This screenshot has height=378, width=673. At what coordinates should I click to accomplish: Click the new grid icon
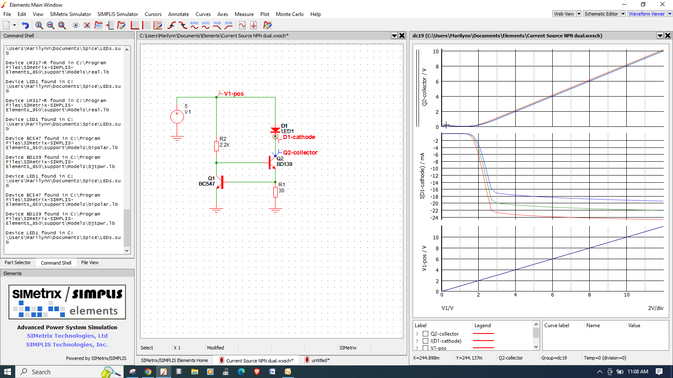[146, 25]
